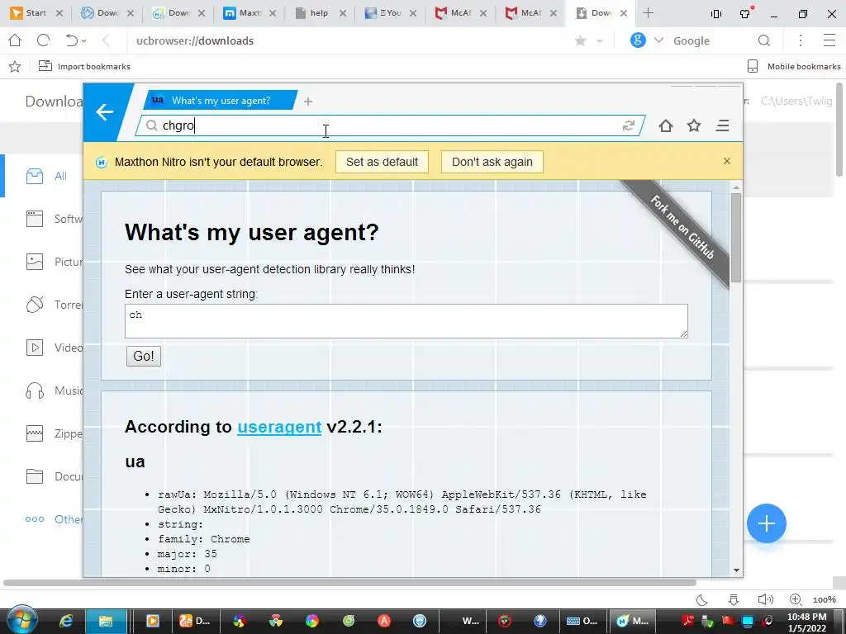846x634 pixels.
Task: Click the shirt skin icon in title bar
Action: [x=745, y=13]
